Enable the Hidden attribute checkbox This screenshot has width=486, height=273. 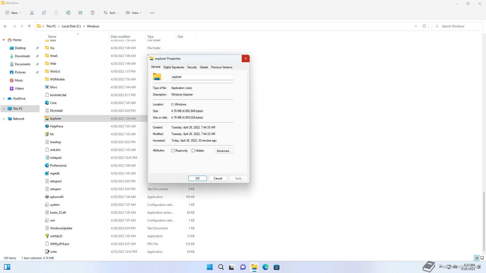tap(193, 151)
